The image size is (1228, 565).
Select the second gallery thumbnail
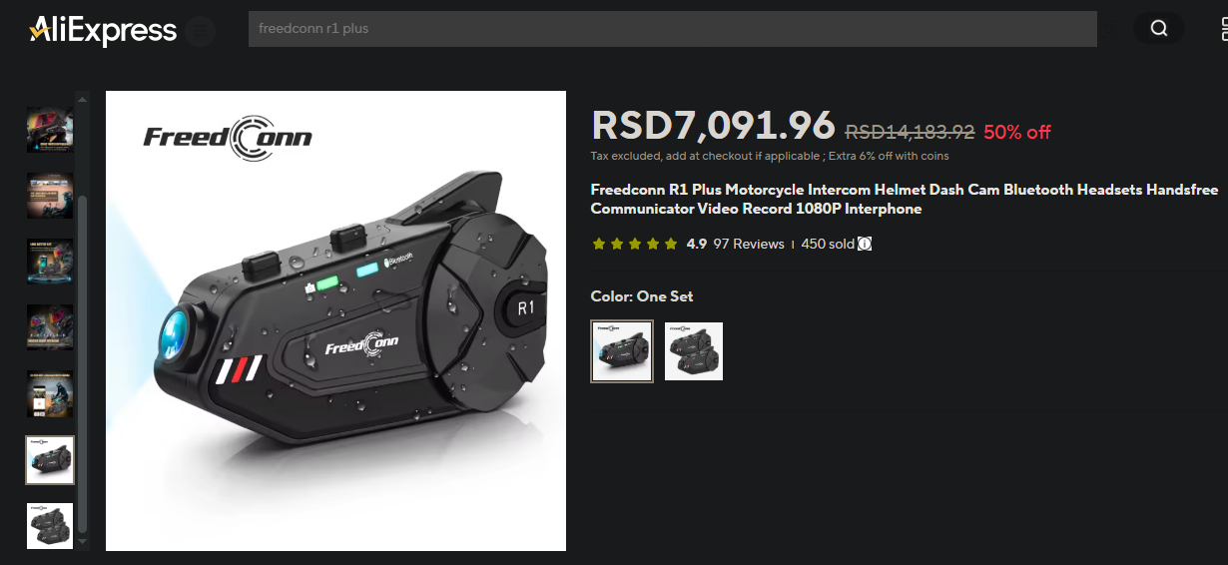point(50,196)
